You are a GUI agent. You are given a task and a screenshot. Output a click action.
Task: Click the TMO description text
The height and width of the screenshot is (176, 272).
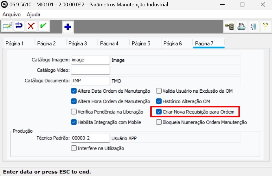point(116,81)
